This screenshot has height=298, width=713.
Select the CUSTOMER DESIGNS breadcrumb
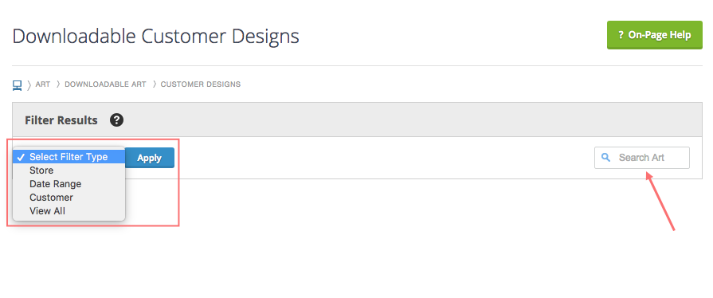point(201,84)
